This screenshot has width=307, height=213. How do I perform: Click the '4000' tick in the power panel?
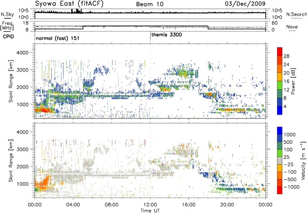[22, 53]
